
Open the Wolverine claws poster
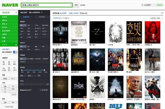pos(97,87)
